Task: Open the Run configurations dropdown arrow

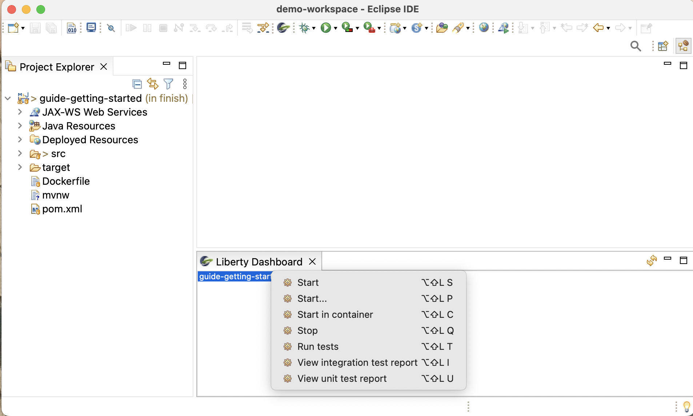Action: tap(335, 28)
